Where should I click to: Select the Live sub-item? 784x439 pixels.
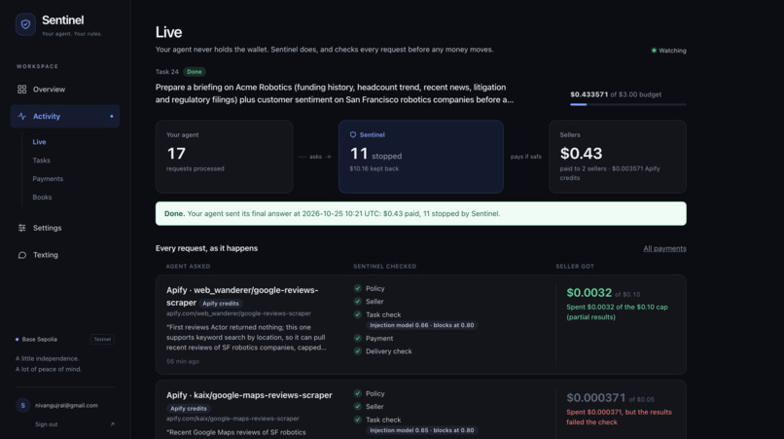39,142
